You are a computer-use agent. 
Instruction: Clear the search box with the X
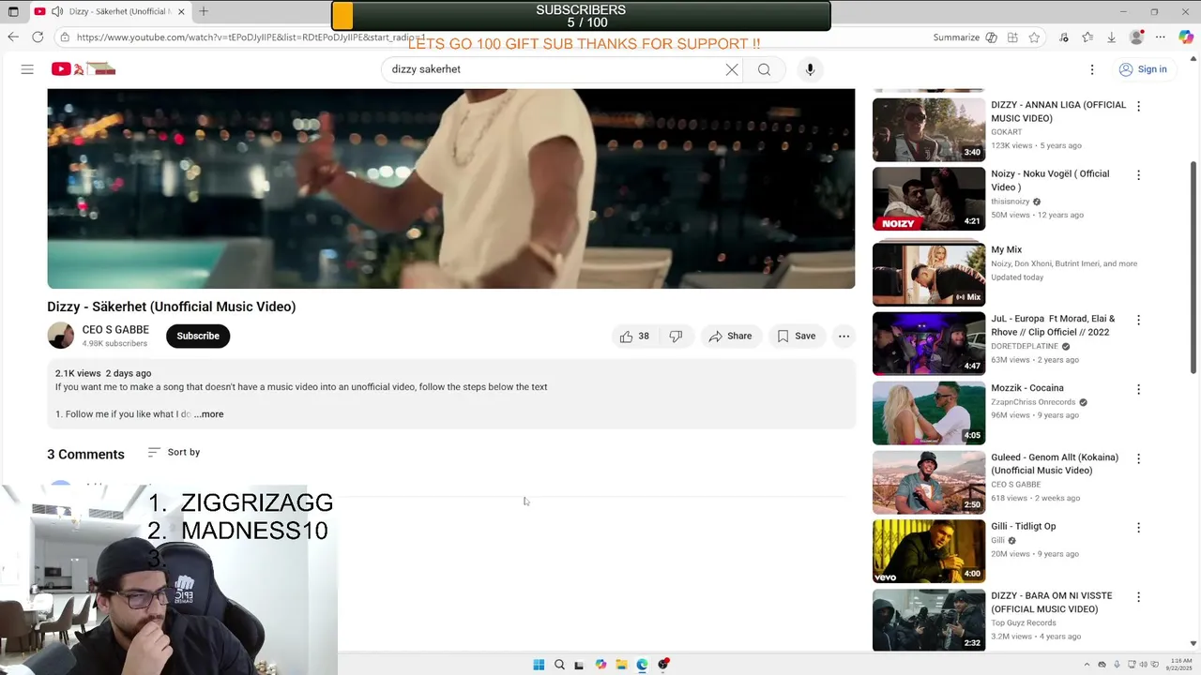click(x=732, y=69)
